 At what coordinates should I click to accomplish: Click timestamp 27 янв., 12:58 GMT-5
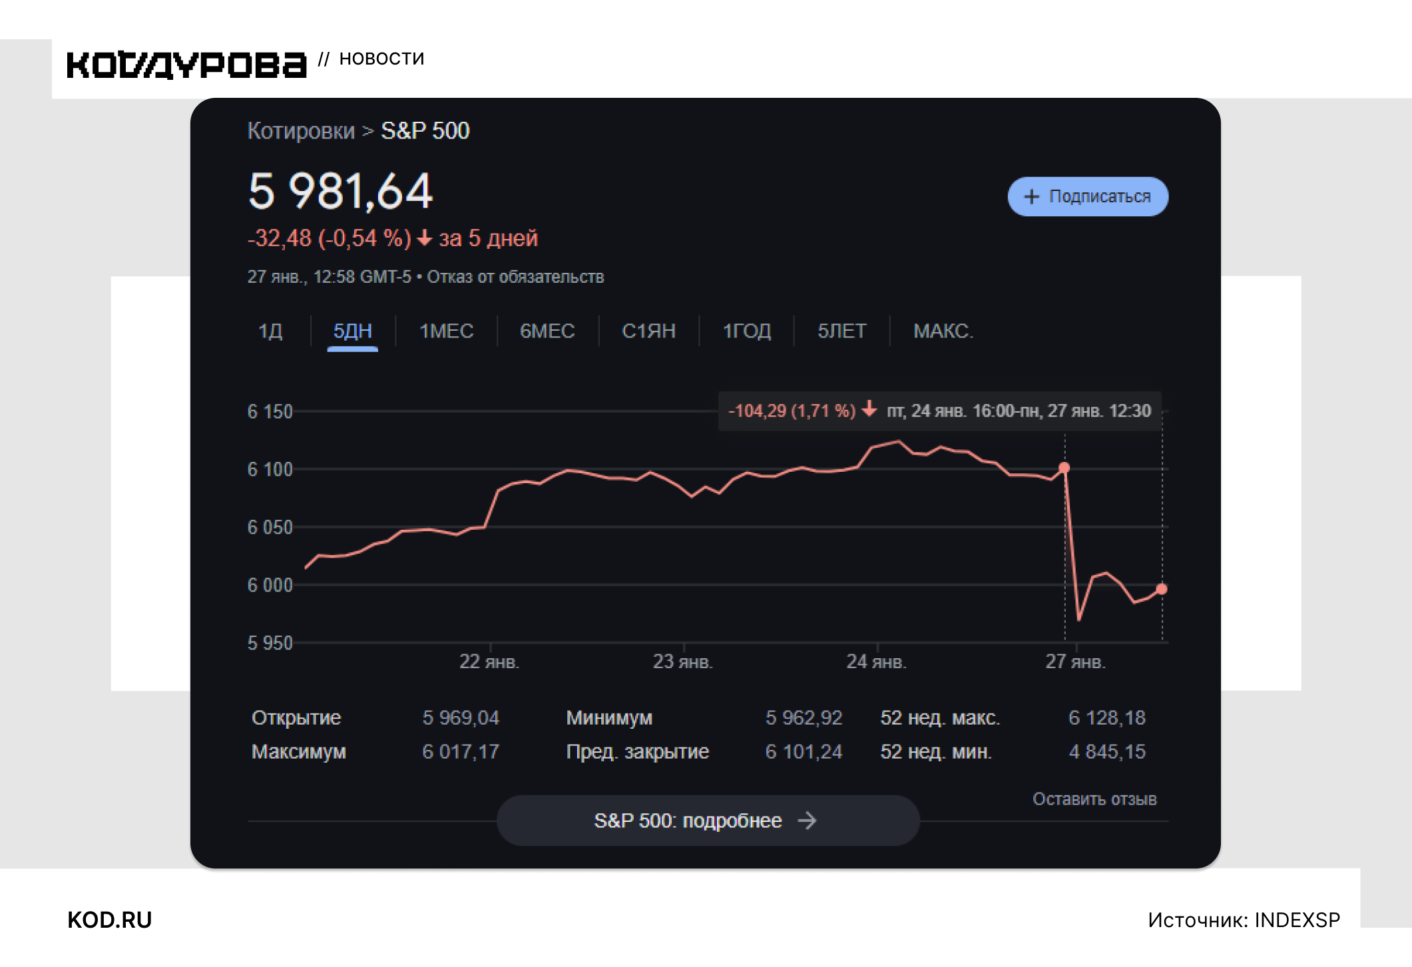point(330,277)
